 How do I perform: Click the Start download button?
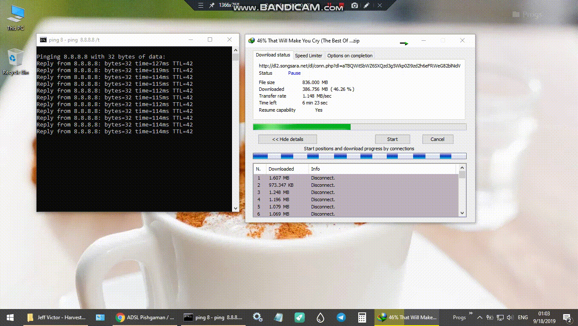[392, 139]
